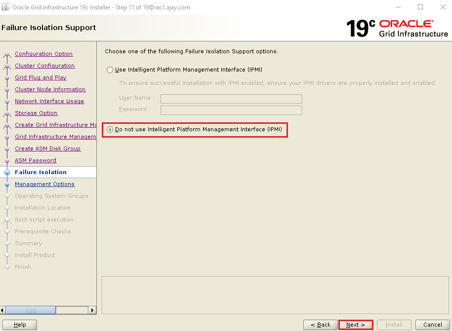This screenshot has width=452, height=331.
Task: Open the Configuration Option step
Action: [x=44, y=54]
